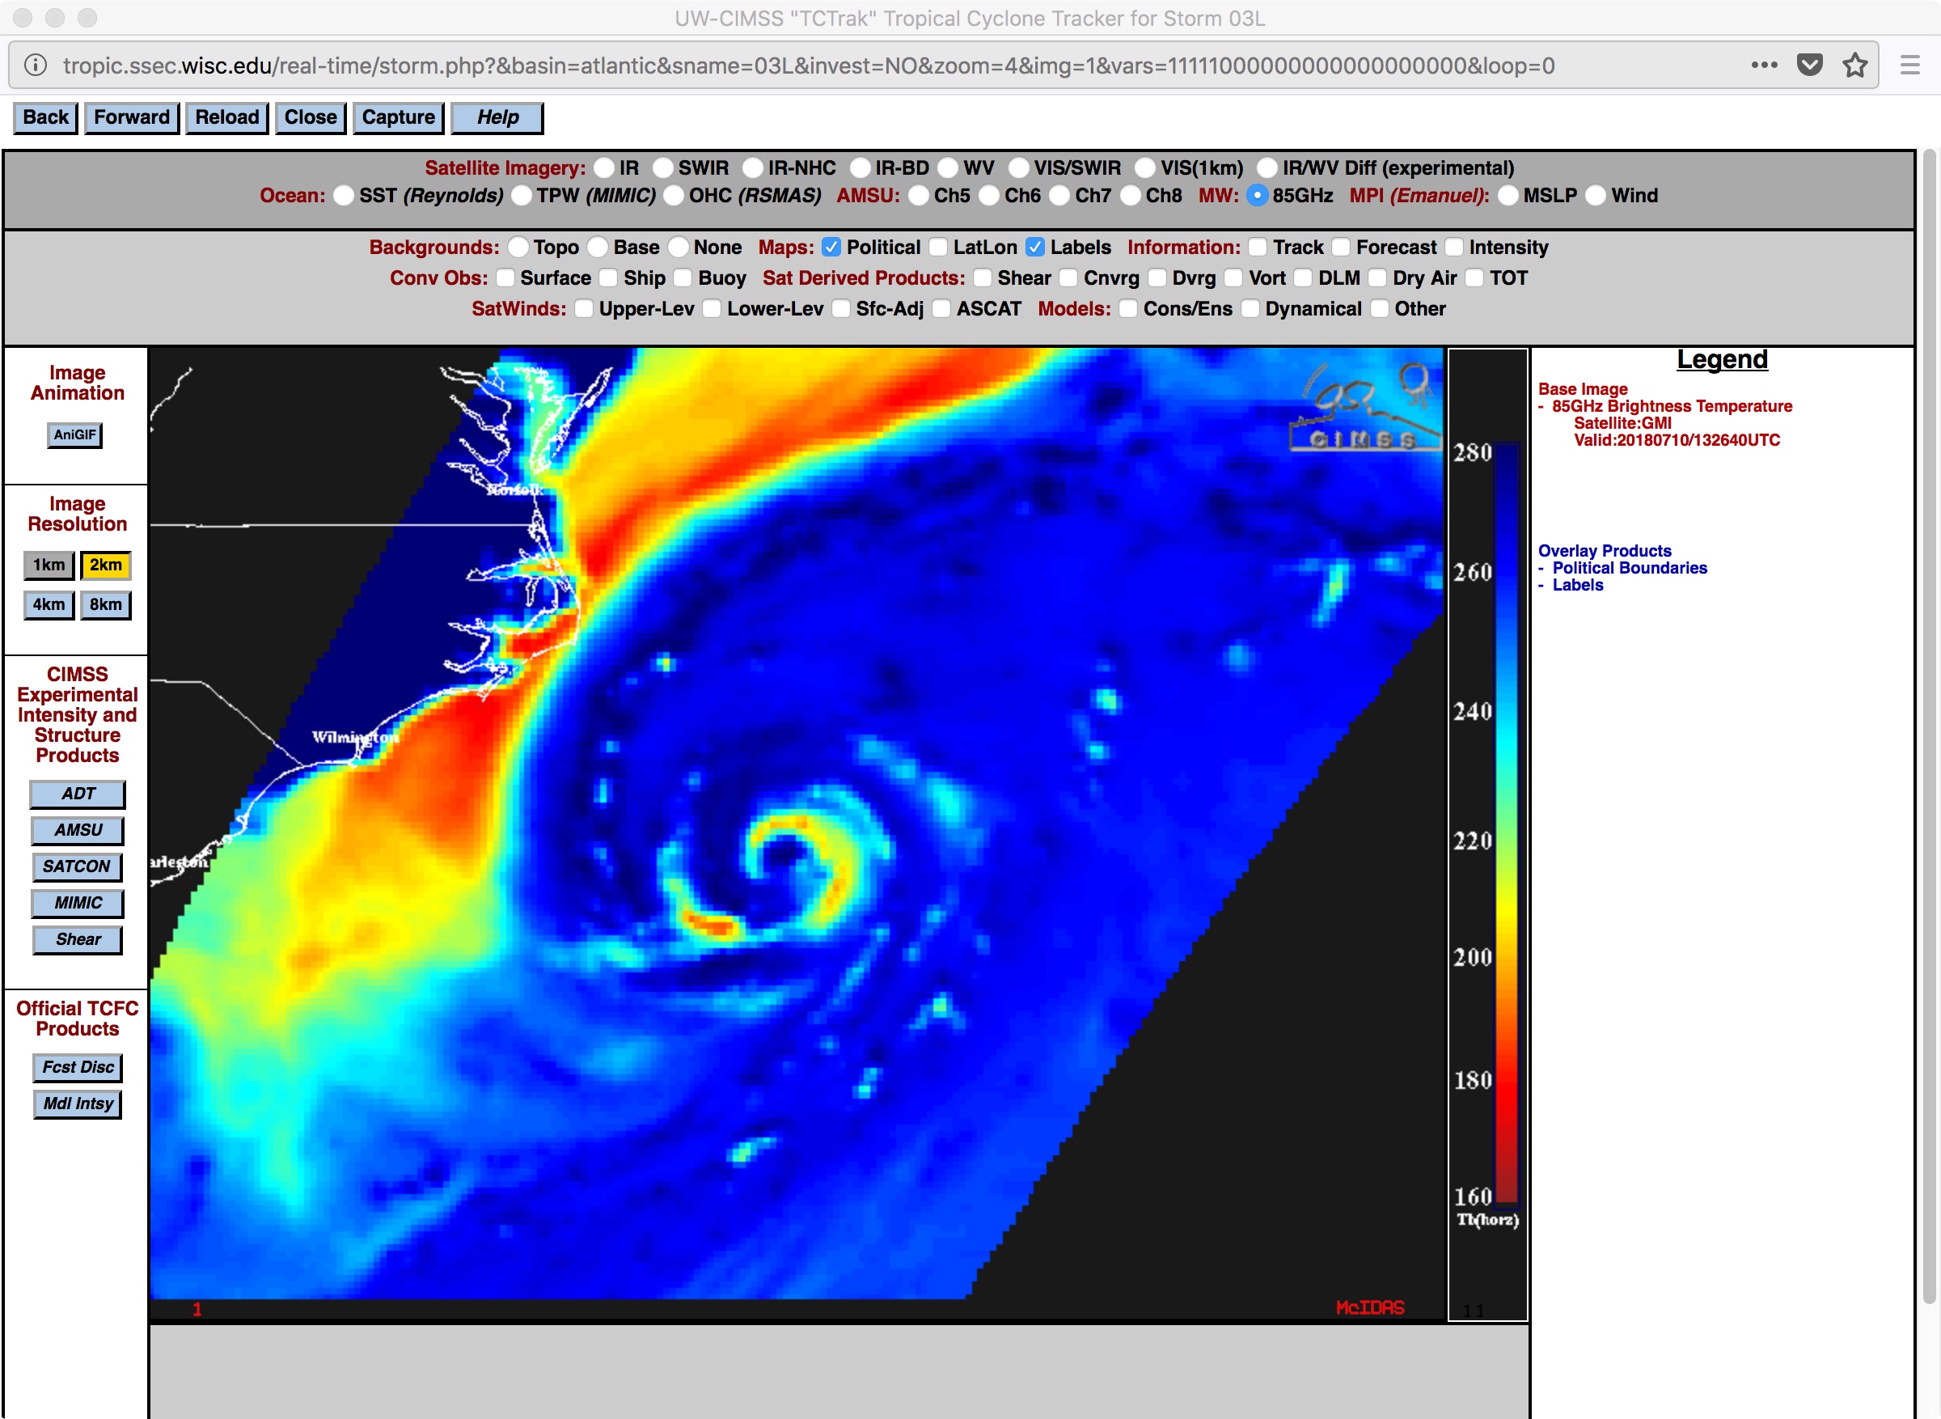Enable Forecast information overlay
1941x1419 pixels.
(1341, 248)
